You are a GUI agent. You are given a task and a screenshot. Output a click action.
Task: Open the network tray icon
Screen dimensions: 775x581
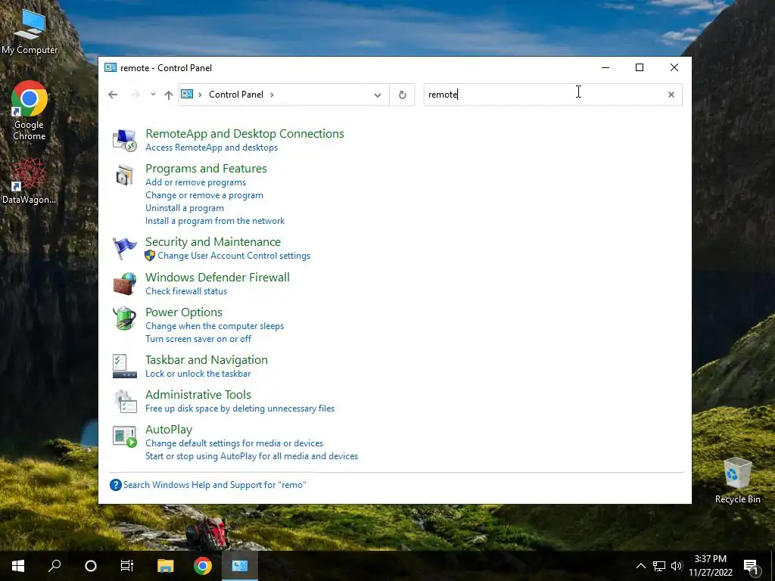[x=659, y=566]
